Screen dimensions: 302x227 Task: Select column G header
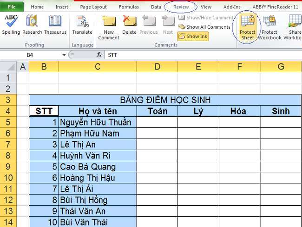[x=281, y=67]
